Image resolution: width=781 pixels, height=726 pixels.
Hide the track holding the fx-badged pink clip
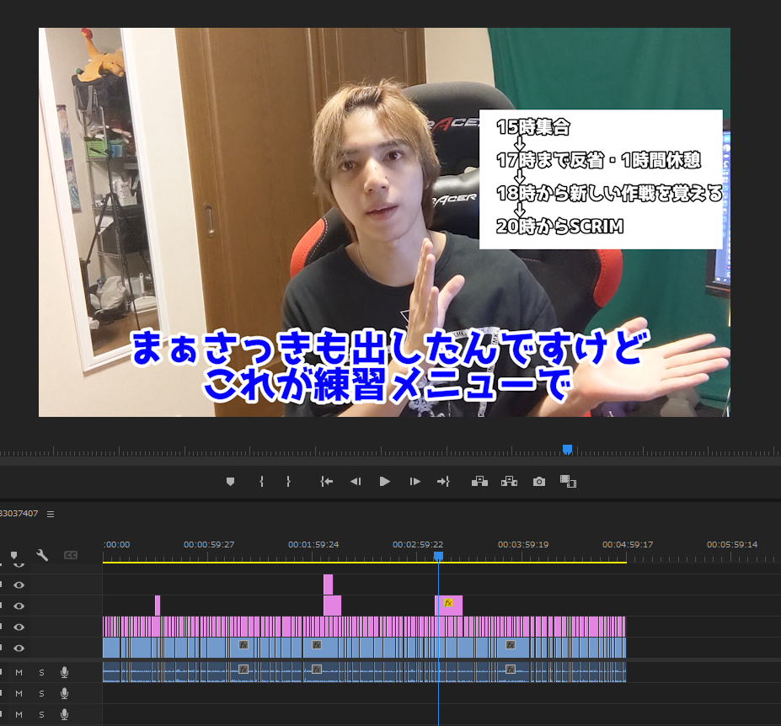(19, 606)
